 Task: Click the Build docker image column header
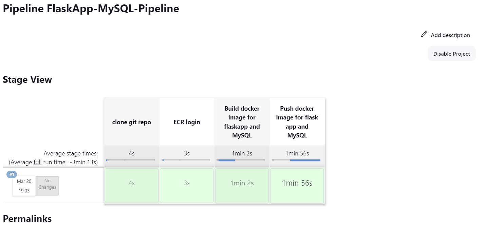coord(242,122)
